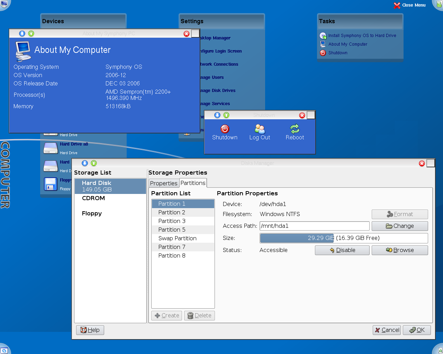Select Swap Partition in Partition List

click(183, 238)
